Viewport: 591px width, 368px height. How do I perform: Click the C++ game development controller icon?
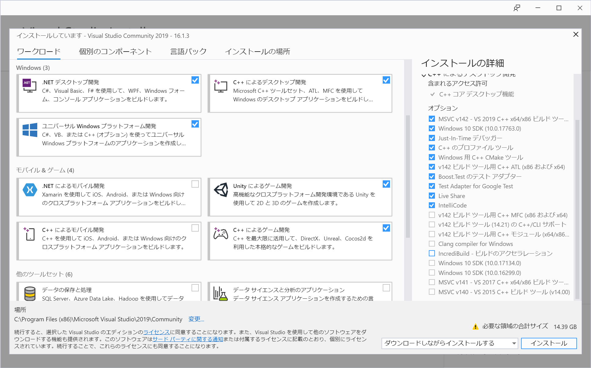[x=221, y=234]
